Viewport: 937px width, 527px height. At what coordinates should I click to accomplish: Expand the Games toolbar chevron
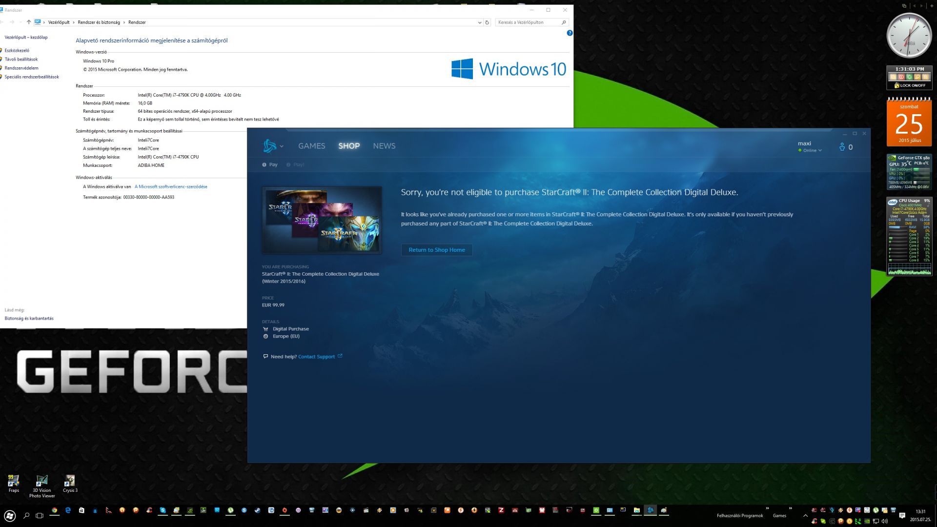[791, 508]
